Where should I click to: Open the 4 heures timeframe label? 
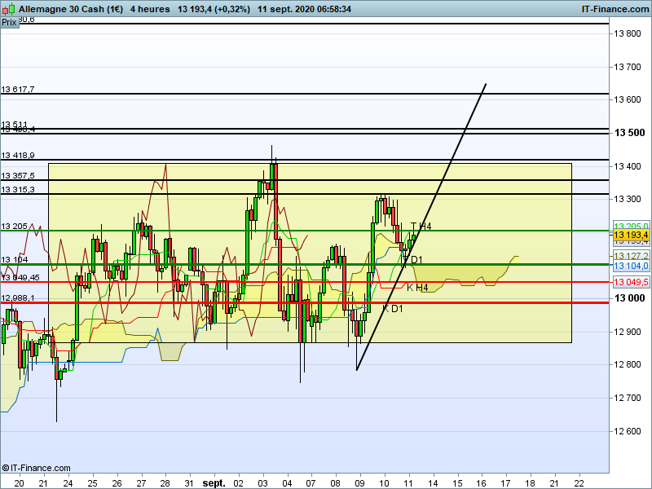click(150, 9)
